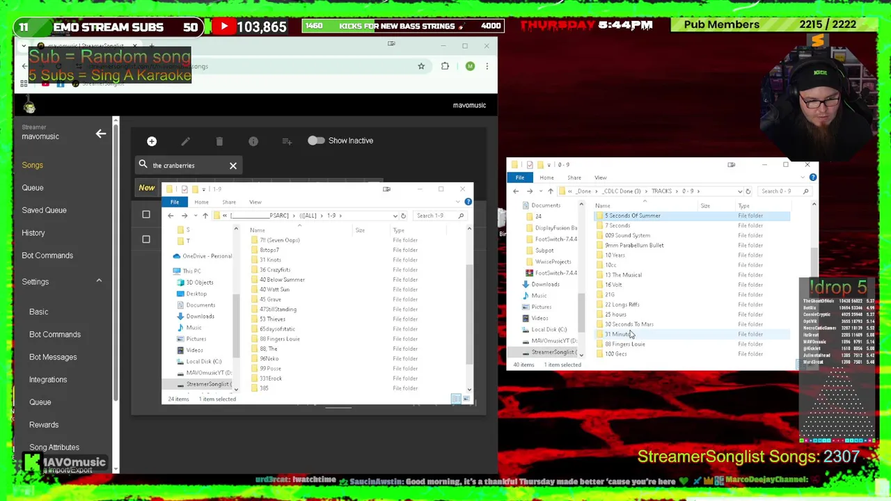Click Back arrow in 1-9 Explorer window
This screenshot has width=891, height=501.
click(171, 216)
